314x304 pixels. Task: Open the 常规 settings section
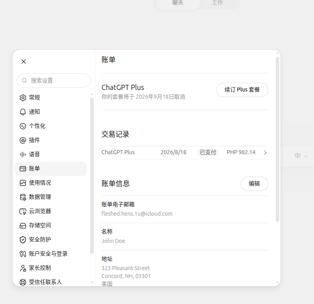click(x=51, y=98)
